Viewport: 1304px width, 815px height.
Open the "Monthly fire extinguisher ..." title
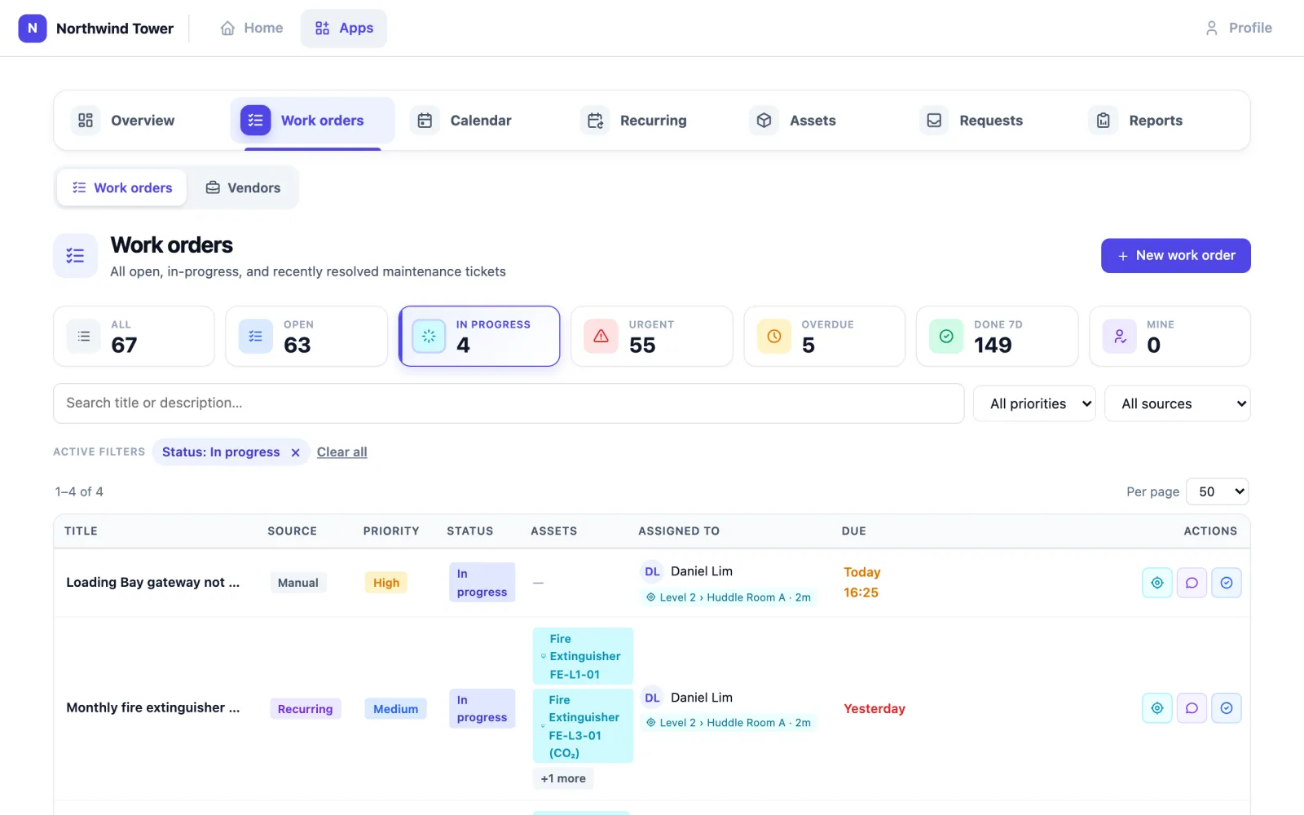click(x=153, y=708)
